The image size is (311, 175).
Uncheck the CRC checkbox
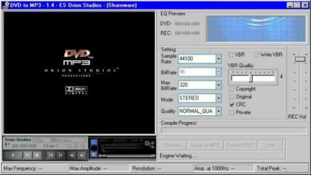(x=231, y=104)
